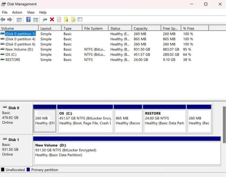Sort by the File System column header

(x=93, y=29)
